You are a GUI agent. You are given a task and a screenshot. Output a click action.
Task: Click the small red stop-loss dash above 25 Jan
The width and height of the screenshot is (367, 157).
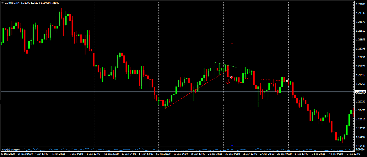coord(232,44)
